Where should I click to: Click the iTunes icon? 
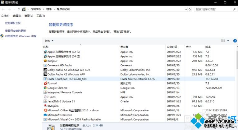(45, 97)
